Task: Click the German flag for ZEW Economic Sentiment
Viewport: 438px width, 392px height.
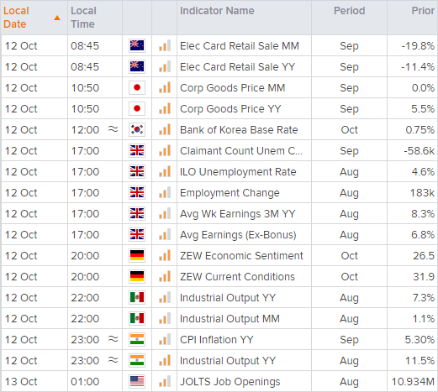Action: pyautogui.click(x=137, y=255)
